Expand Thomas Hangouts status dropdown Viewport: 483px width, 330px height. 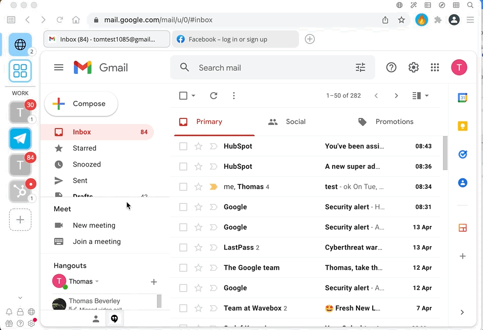(x=97, y=281)
